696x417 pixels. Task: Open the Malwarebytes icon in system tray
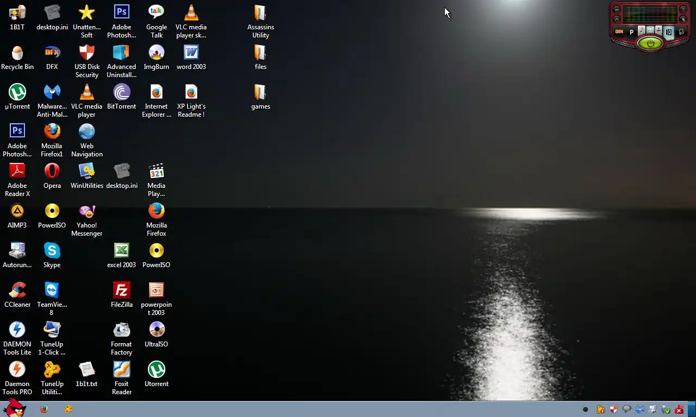[x=640, y=409]
